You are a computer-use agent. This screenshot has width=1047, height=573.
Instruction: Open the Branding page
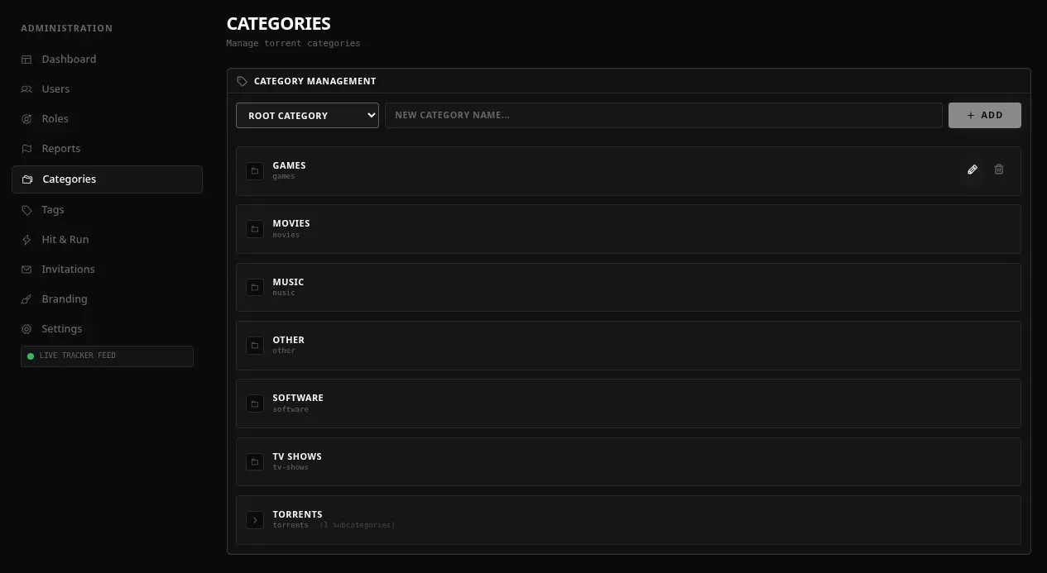point(64,299)
